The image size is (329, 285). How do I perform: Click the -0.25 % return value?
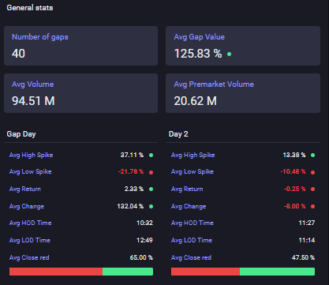pyautogui.click(x=295, y=189)
